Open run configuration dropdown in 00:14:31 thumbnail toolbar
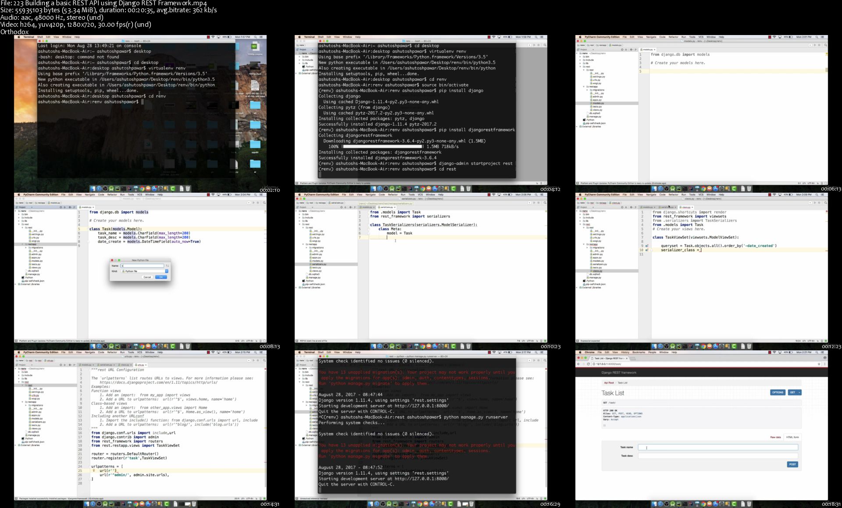842x508 pixels. tap(249, 360)
